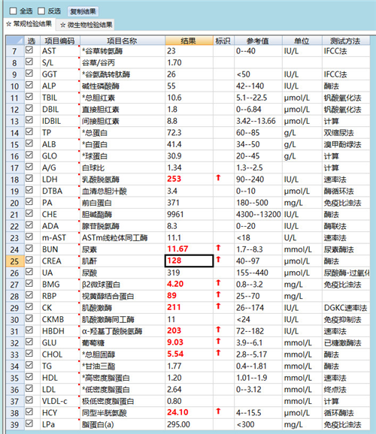The height and width of the screenshot is (434, 376).
Task: Uncheck the checkbox in the AST row
Action: click(x=29, y=50)
